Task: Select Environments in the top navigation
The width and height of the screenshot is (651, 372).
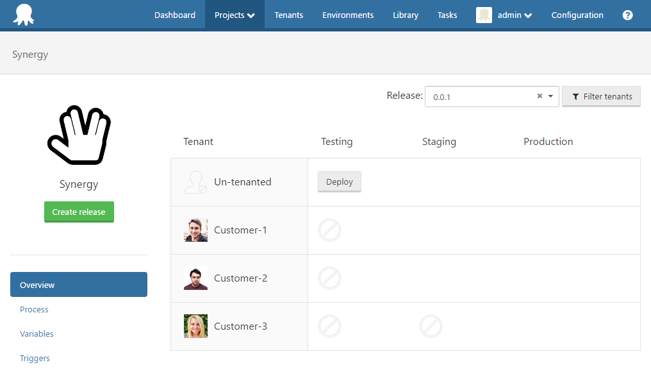Action: pyautogui.click(x=348, y=15)
